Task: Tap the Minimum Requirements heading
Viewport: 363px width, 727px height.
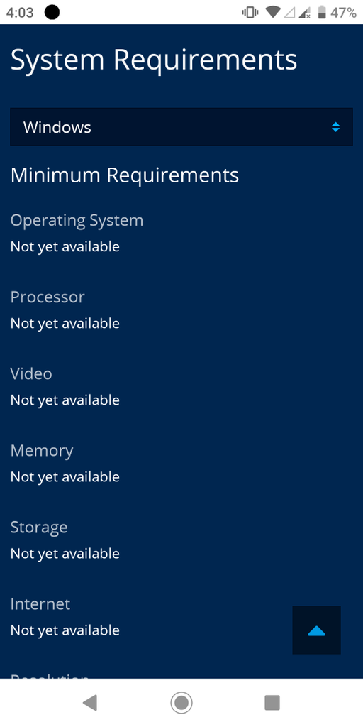Action: point(125,175)
